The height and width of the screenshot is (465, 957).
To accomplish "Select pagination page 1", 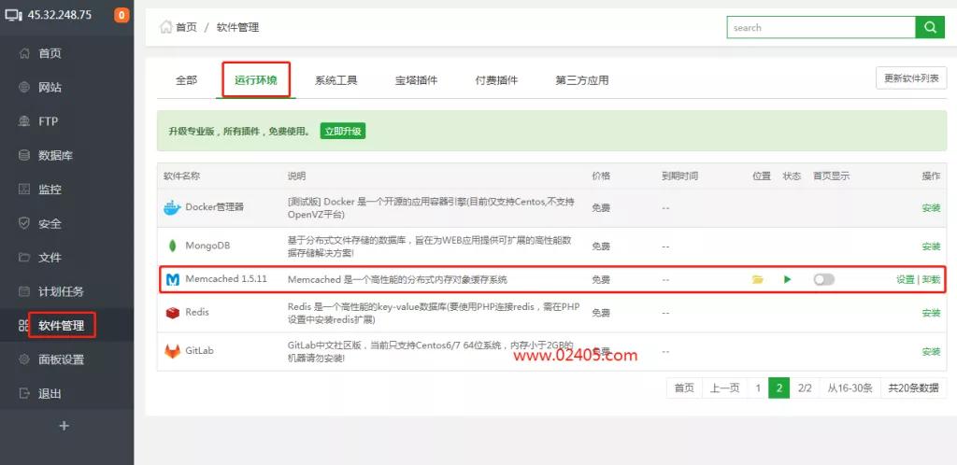I will pyautogui.click(x=757, y=388).
